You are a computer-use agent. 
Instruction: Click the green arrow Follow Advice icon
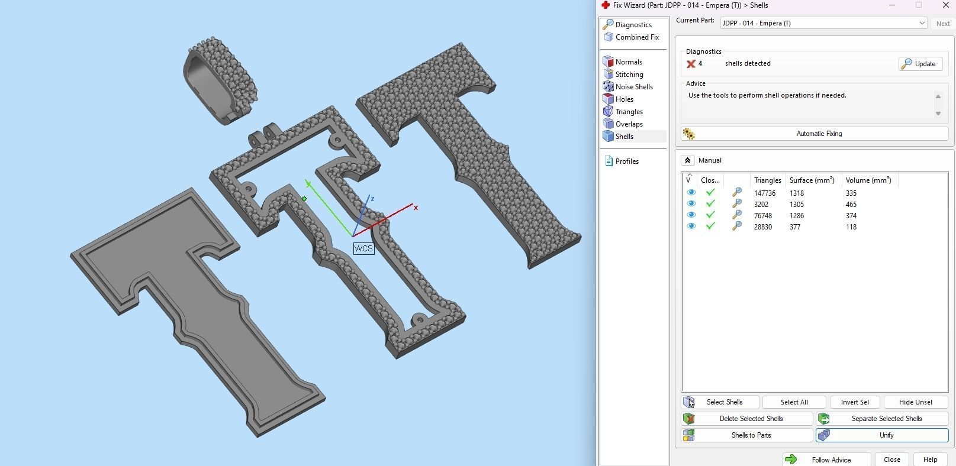[791, 459]
